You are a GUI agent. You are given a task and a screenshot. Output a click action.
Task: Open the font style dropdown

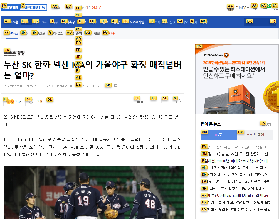point(142,101)
